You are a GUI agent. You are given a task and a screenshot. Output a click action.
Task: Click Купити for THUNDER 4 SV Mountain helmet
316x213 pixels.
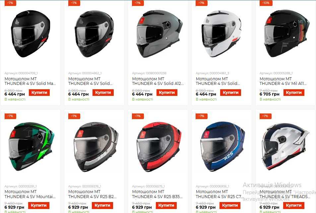(39, 206)
